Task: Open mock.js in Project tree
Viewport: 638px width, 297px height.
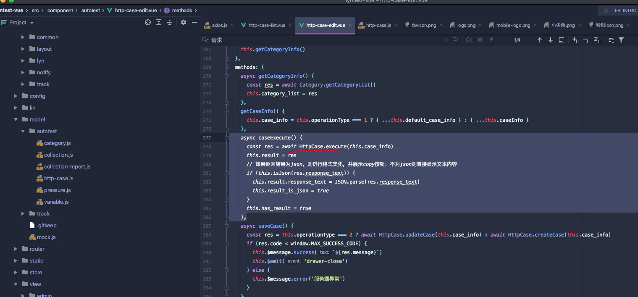Action: (46, 237)
